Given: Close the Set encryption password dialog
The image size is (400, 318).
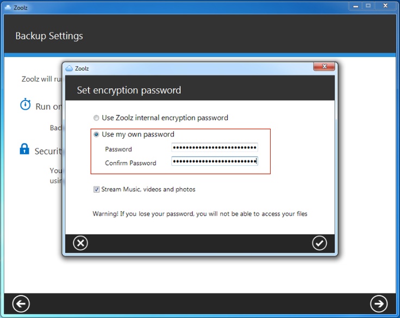Looking at the screenshot, I should (324, 67).
